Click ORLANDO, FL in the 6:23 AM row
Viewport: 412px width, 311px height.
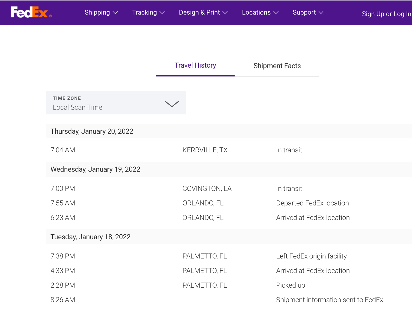[203, 218]
